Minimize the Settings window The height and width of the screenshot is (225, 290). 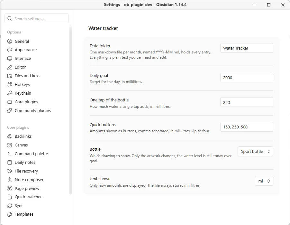255,5
